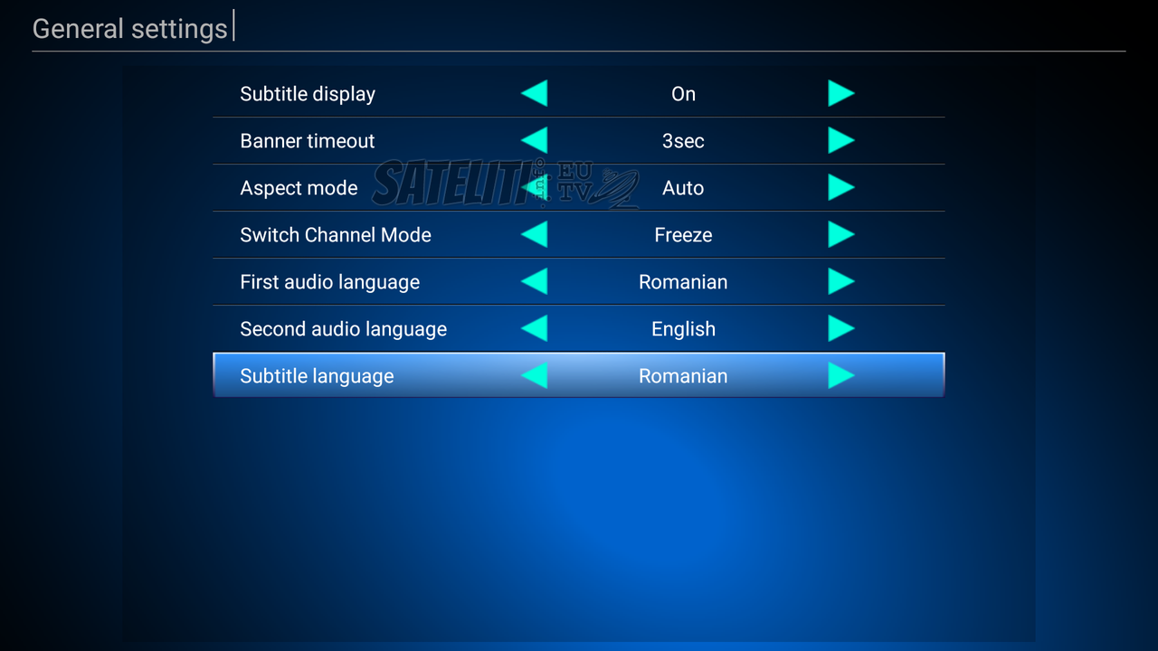Viewport: 1158px width, 651px height.
Task: Click the Auto aspect mode value
Action: (x=683, y=188)
